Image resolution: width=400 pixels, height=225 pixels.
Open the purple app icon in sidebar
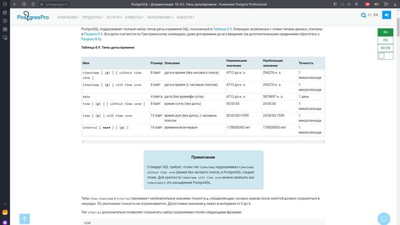pos(5,222)
